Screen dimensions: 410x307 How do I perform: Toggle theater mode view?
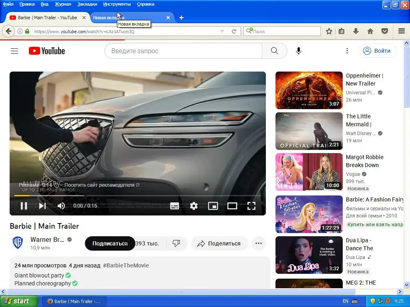pos(232,206)
